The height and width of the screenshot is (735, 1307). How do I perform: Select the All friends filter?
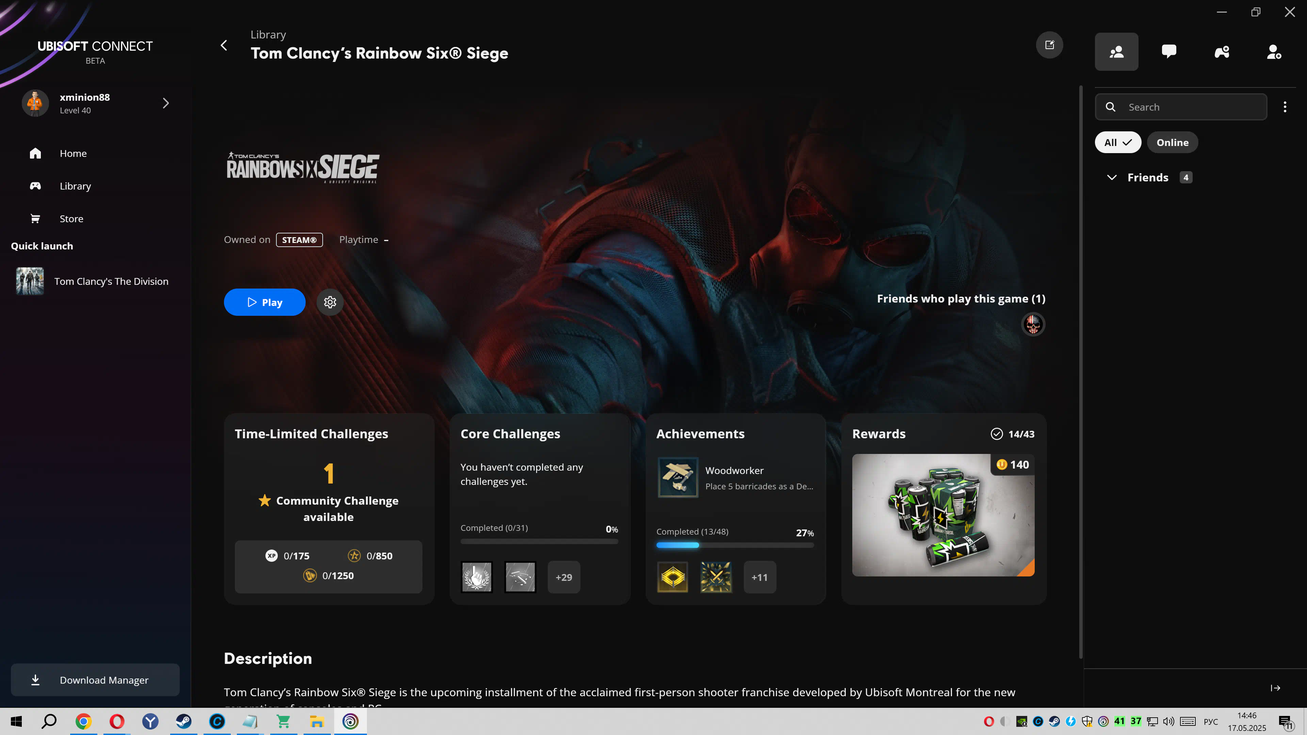click(x=1118, y=143)
